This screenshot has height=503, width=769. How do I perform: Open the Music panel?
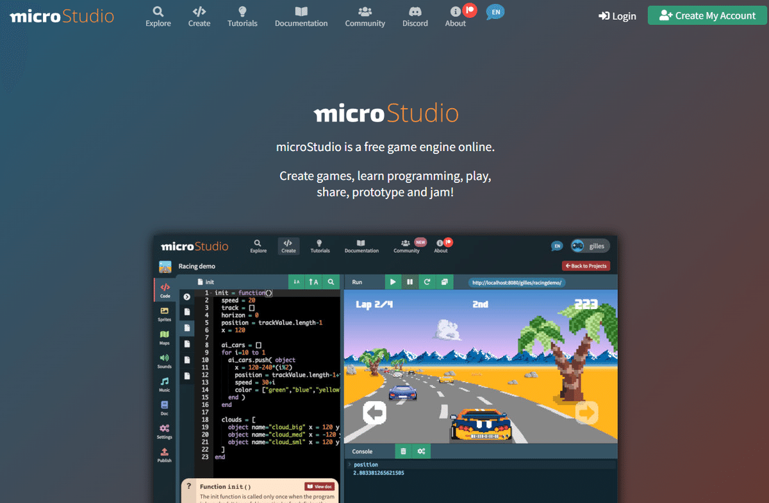[165, 383]
